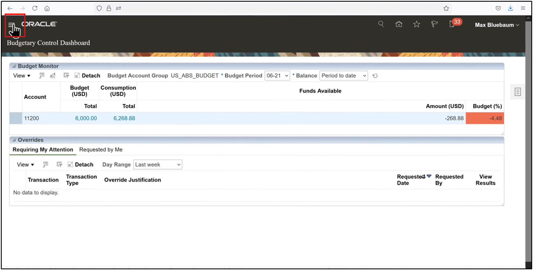Image resolution: width=533 pixels, height=271 pixels.
Task: Export the Budget Monitor table to Excel
Action: click(x=41, y=75)
